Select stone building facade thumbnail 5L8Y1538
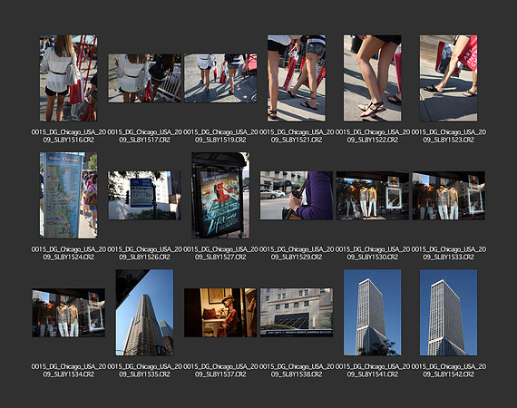The image size is (517, 408). (x=297, y=313)
